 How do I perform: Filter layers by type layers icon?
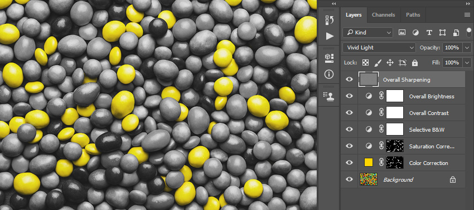(429, 33)
